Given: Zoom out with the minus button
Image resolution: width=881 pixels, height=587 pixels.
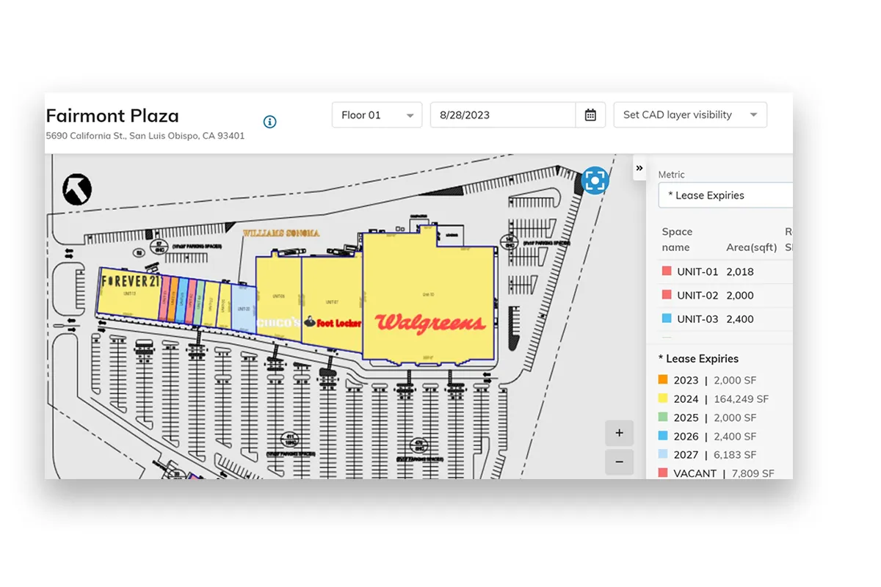Looking at the screenshot, I should pos(619,462).
